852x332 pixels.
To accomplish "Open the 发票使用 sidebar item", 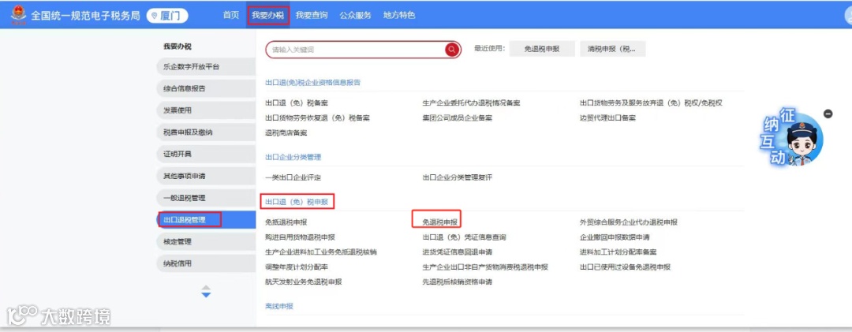I will tap(205, 110).
